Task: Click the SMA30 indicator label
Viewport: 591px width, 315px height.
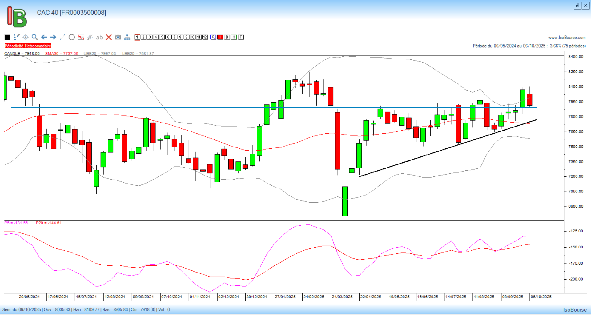Action: pos(62,54)
